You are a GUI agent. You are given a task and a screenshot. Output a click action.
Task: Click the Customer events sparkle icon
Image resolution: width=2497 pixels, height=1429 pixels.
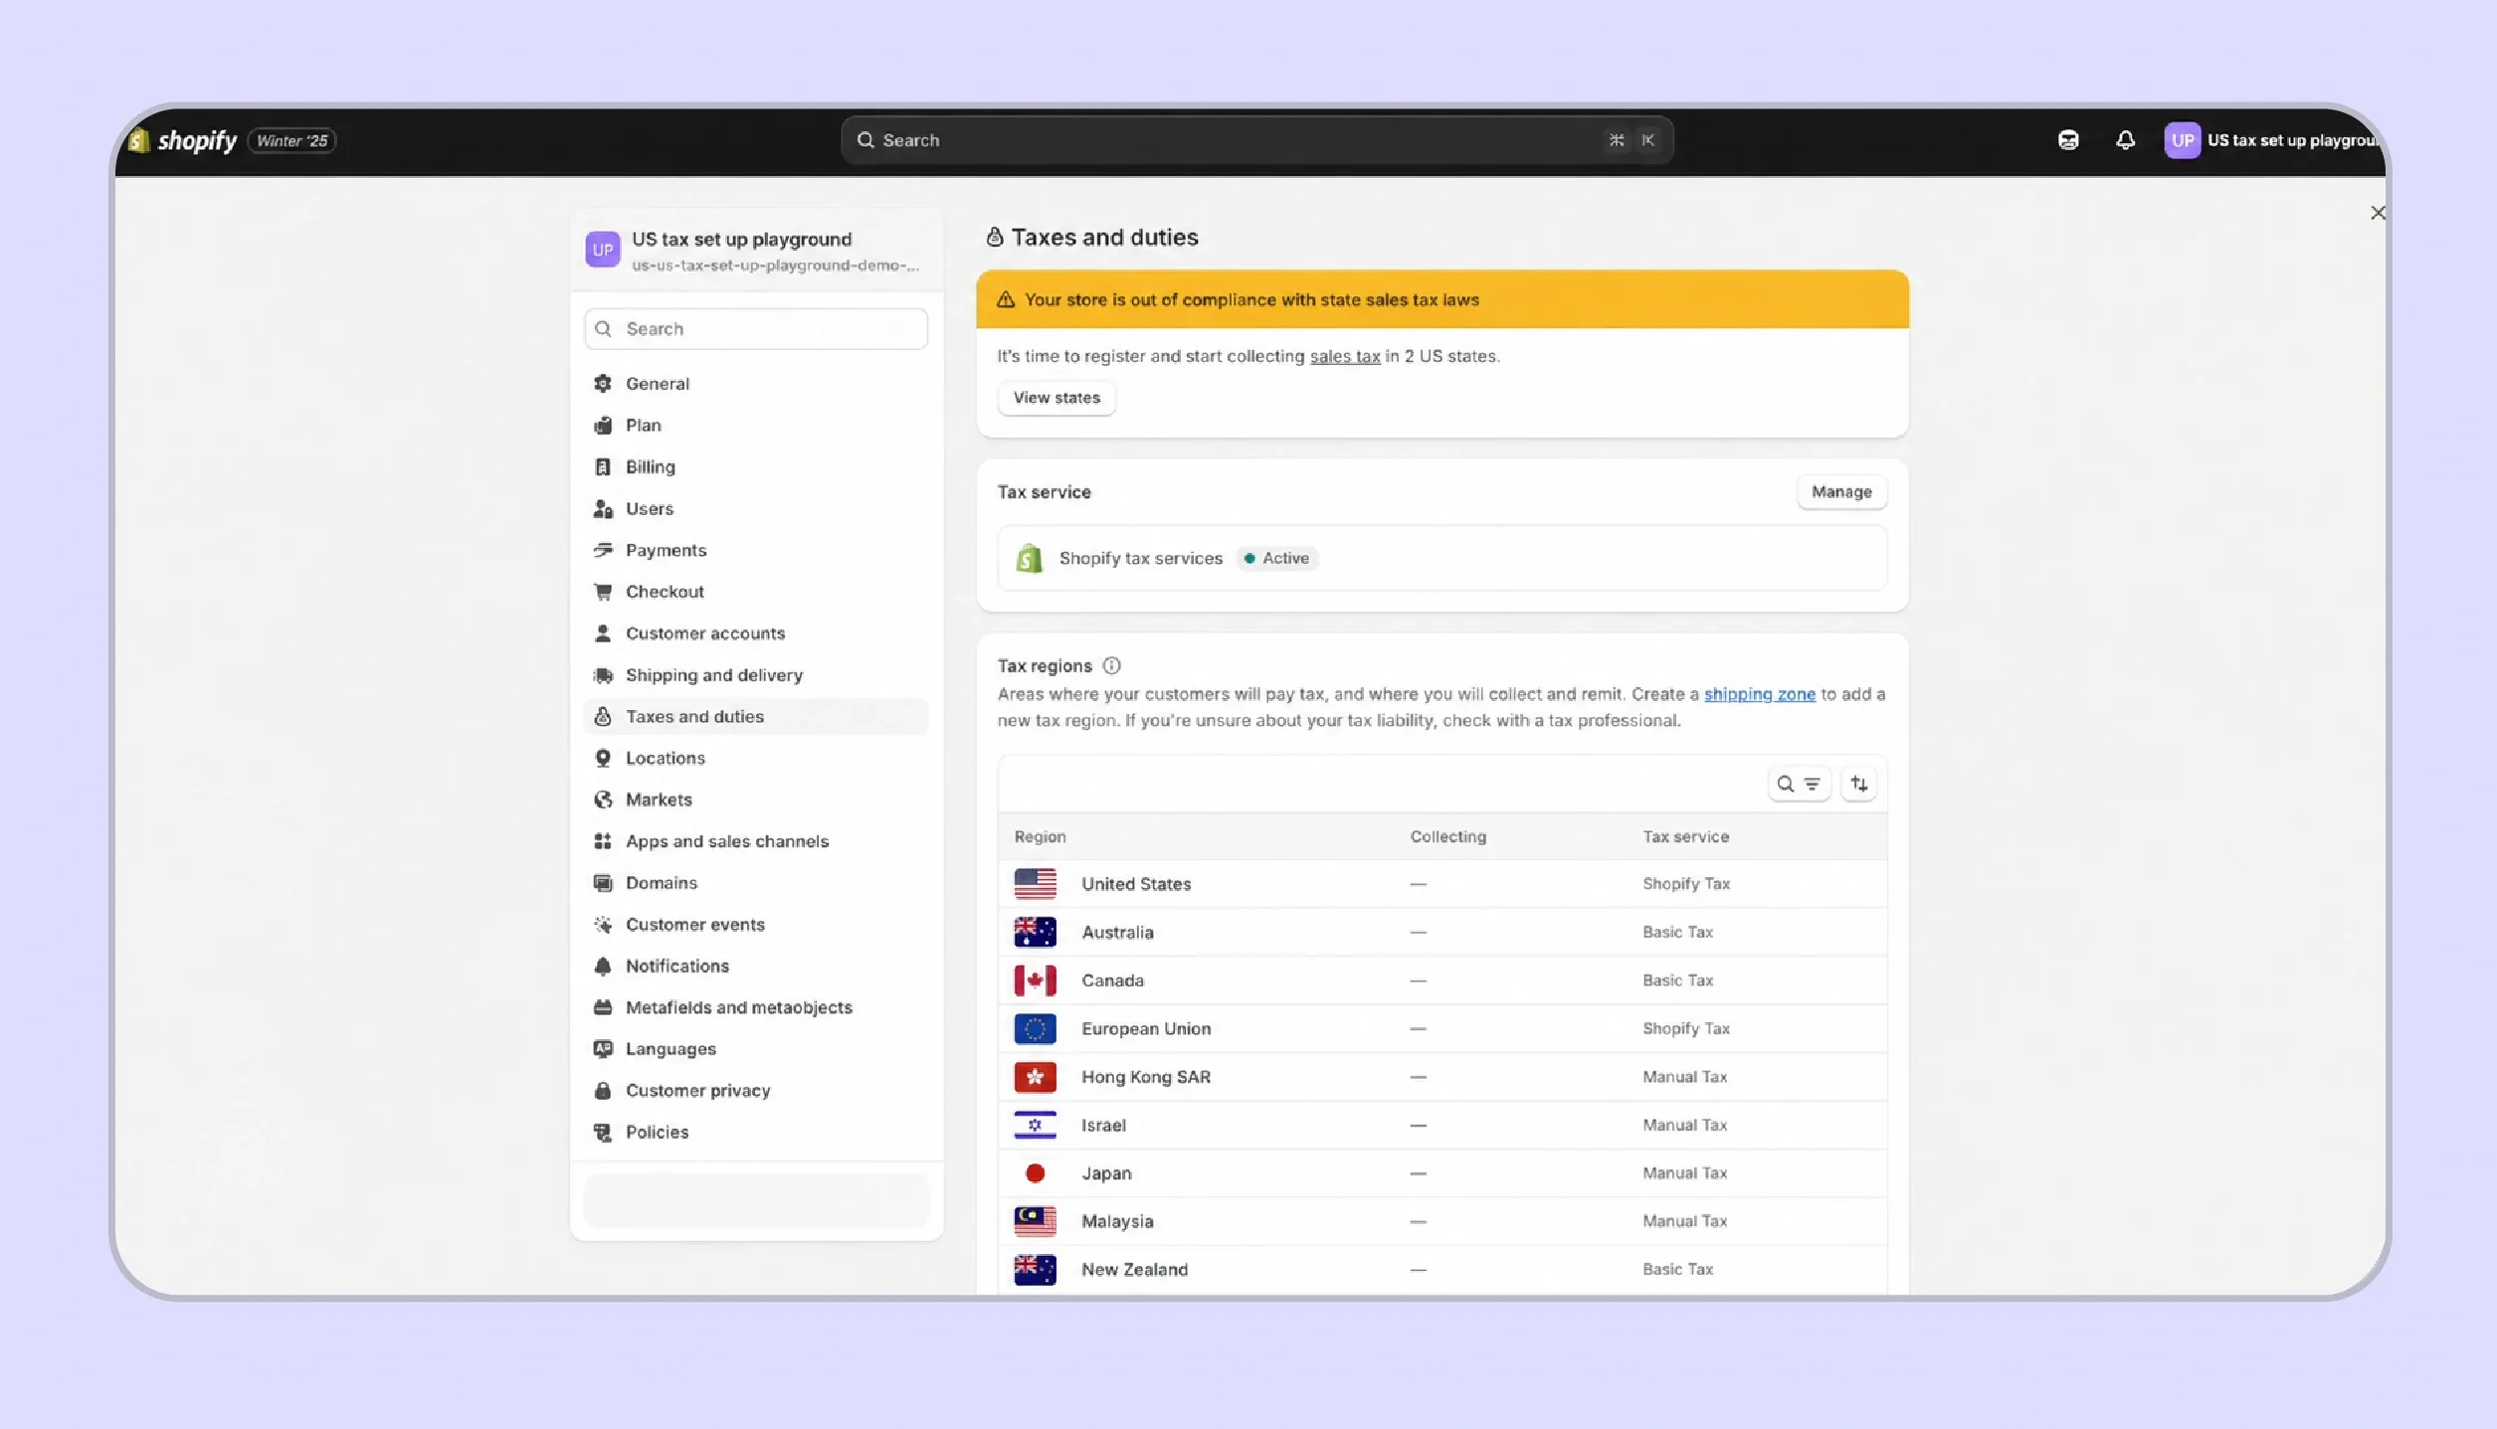pos(603,925)
